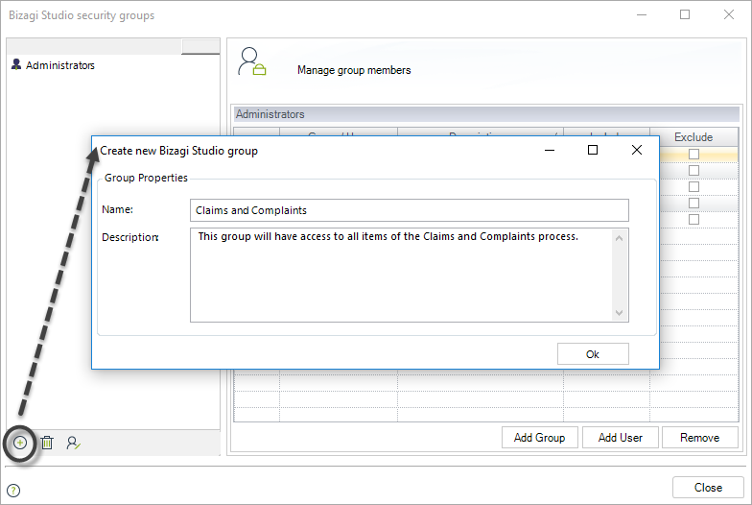Maximize the security groups main window

685,15
